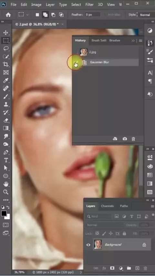Toggle Lock image pixels brush icon
This screenshot has width=155, height=276.
(104, 233)
